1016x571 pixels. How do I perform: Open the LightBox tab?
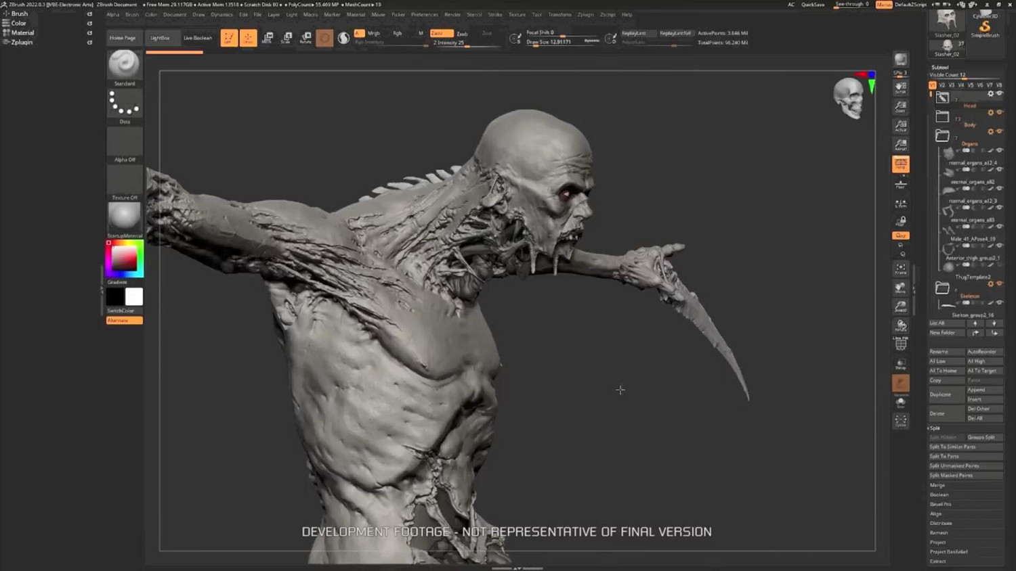160,38
